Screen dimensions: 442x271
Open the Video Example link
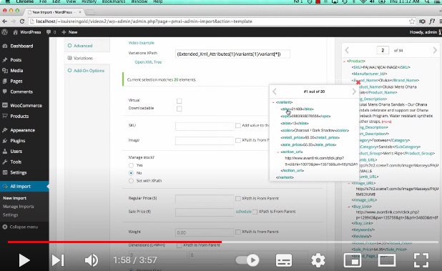pos(141,43)
